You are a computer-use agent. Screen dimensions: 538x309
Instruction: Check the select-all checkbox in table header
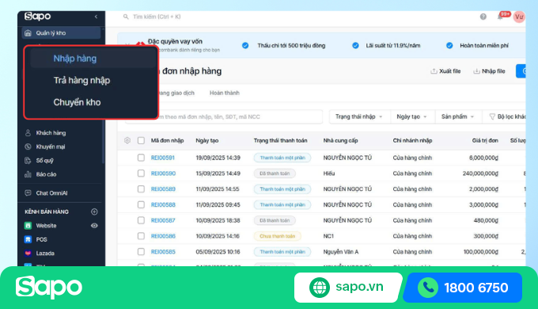141,140
